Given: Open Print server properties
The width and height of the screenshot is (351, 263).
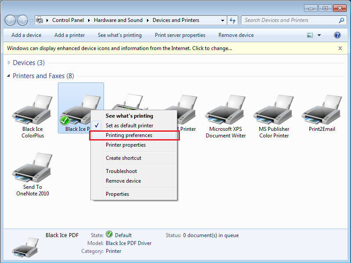Looking at the screenshot, I should (180, 35).
